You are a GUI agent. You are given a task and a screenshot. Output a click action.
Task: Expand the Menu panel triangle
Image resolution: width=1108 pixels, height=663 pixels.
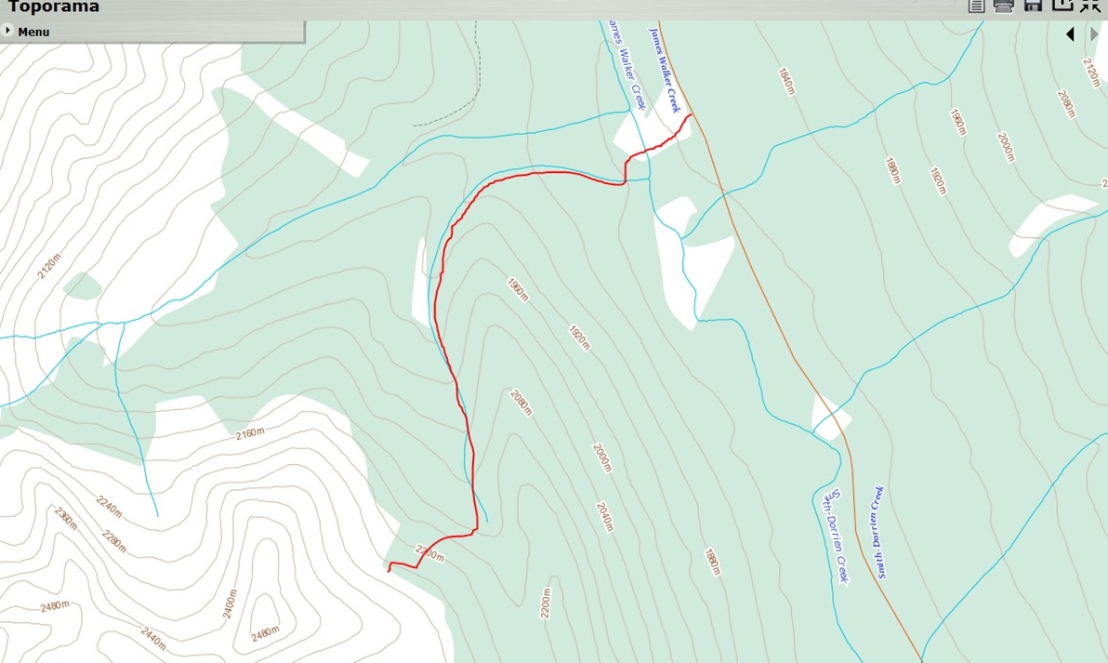pyautogui.click(x=7, y=31)
